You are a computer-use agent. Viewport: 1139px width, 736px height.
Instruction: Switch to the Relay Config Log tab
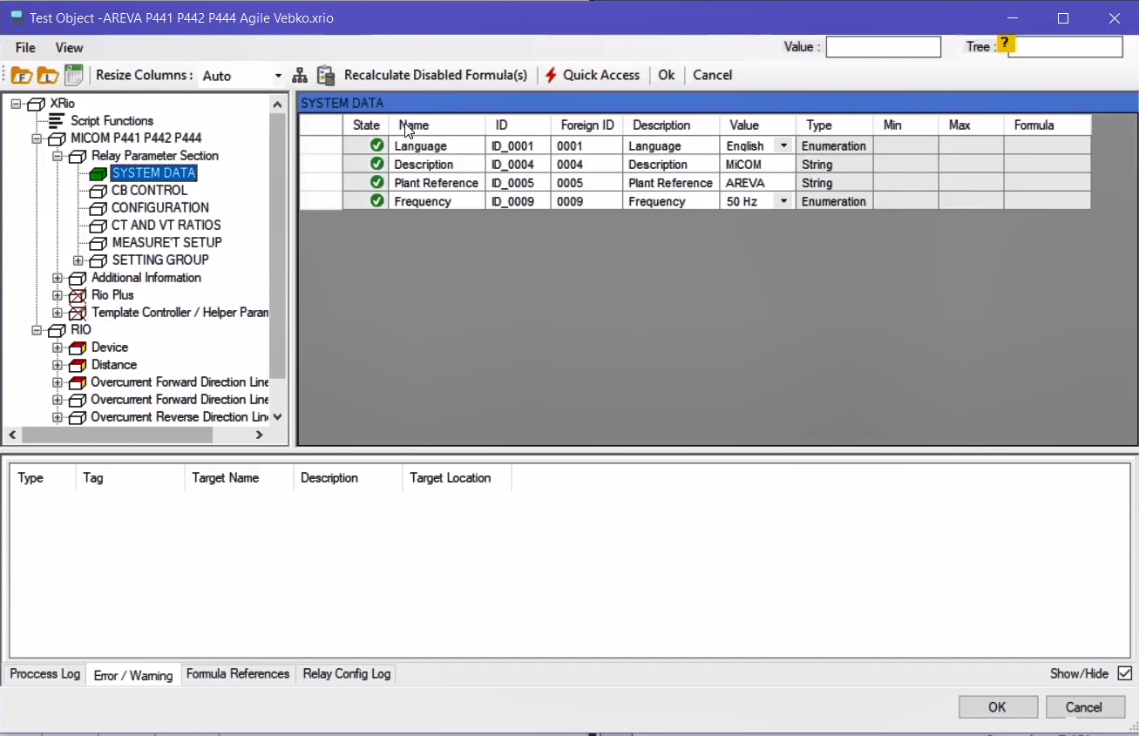click(347, 674)
